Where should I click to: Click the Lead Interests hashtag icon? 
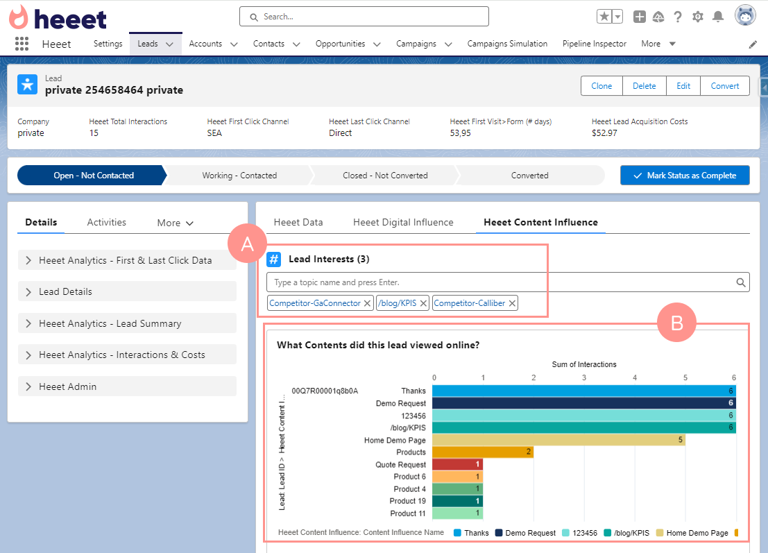point(274,259)
